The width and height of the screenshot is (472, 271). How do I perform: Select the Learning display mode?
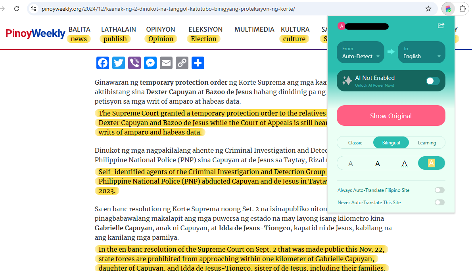click(427, 143)
